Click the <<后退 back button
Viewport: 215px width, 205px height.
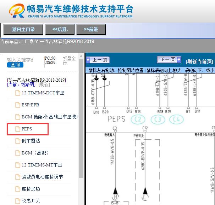click(60, 29)
